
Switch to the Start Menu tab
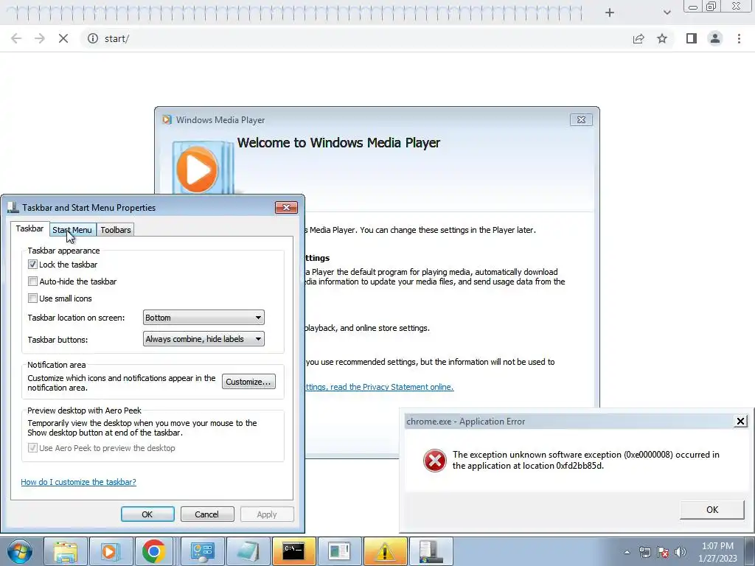coord(72,230)
